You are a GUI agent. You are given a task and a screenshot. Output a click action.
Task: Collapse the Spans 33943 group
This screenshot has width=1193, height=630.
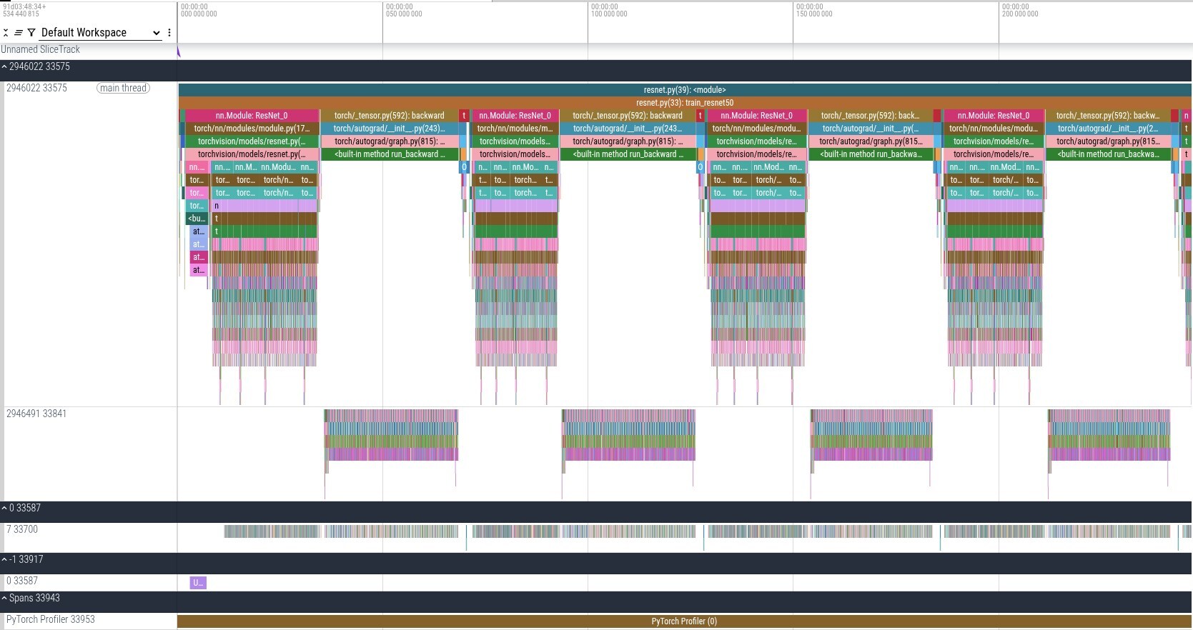coord(4,599)
